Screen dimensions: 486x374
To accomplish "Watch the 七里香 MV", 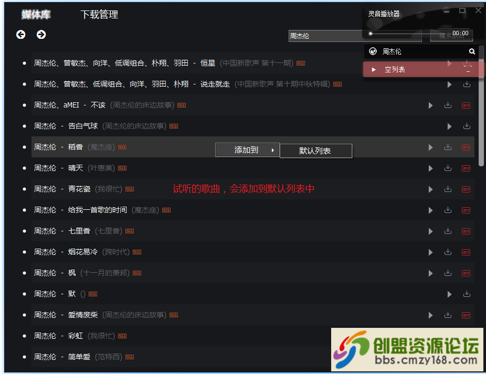I will coord(466,231).
